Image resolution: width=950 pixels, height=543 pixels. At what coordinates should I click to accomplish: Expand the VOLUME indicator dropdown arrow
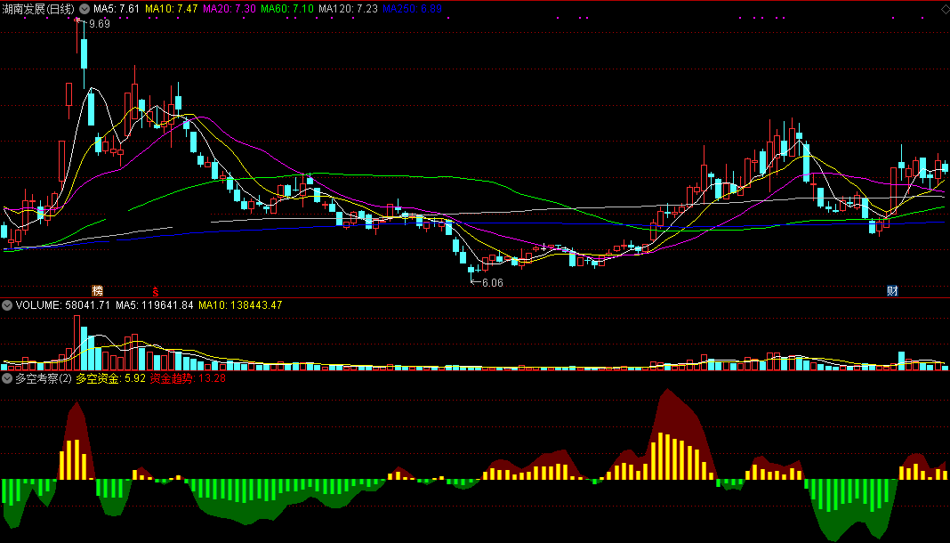[x=7, y=304]
